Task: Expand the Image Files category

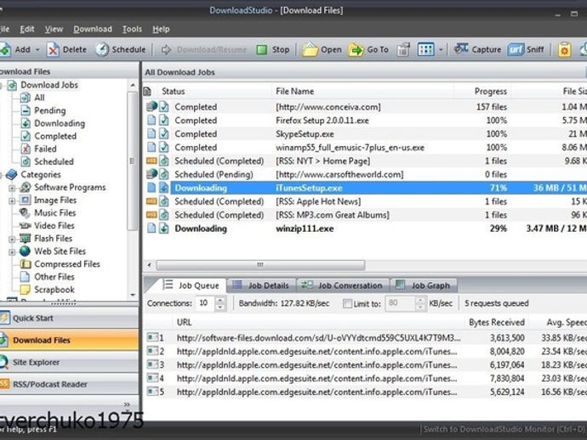Action: 12,200
